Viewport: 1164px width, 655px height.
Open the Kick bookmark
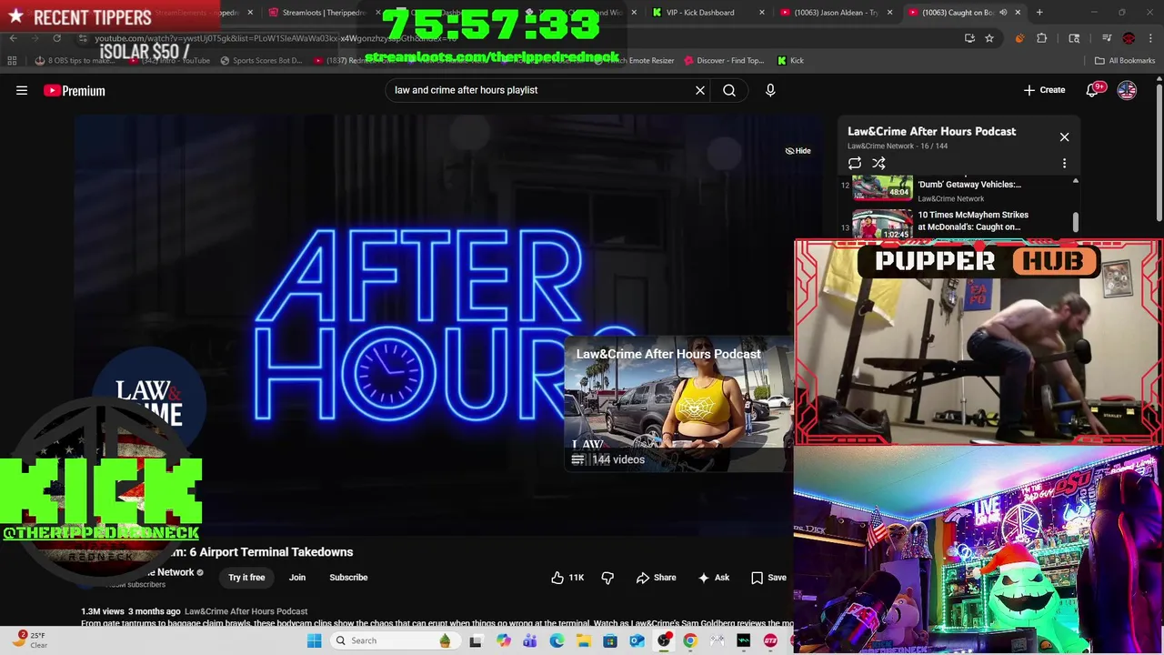pos(790,61)
